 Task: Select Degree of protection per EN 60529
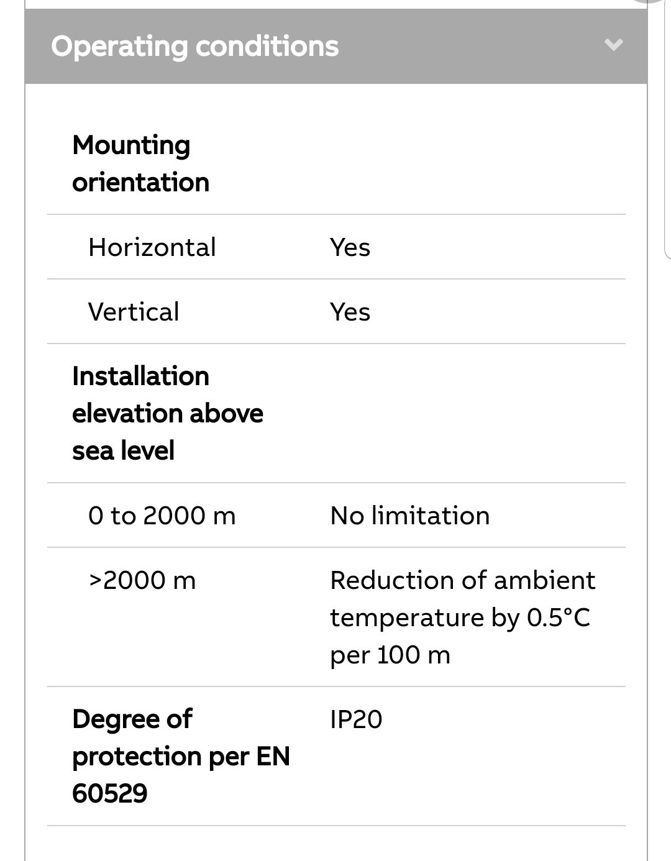pyautogui.click(x=181, y=756)
